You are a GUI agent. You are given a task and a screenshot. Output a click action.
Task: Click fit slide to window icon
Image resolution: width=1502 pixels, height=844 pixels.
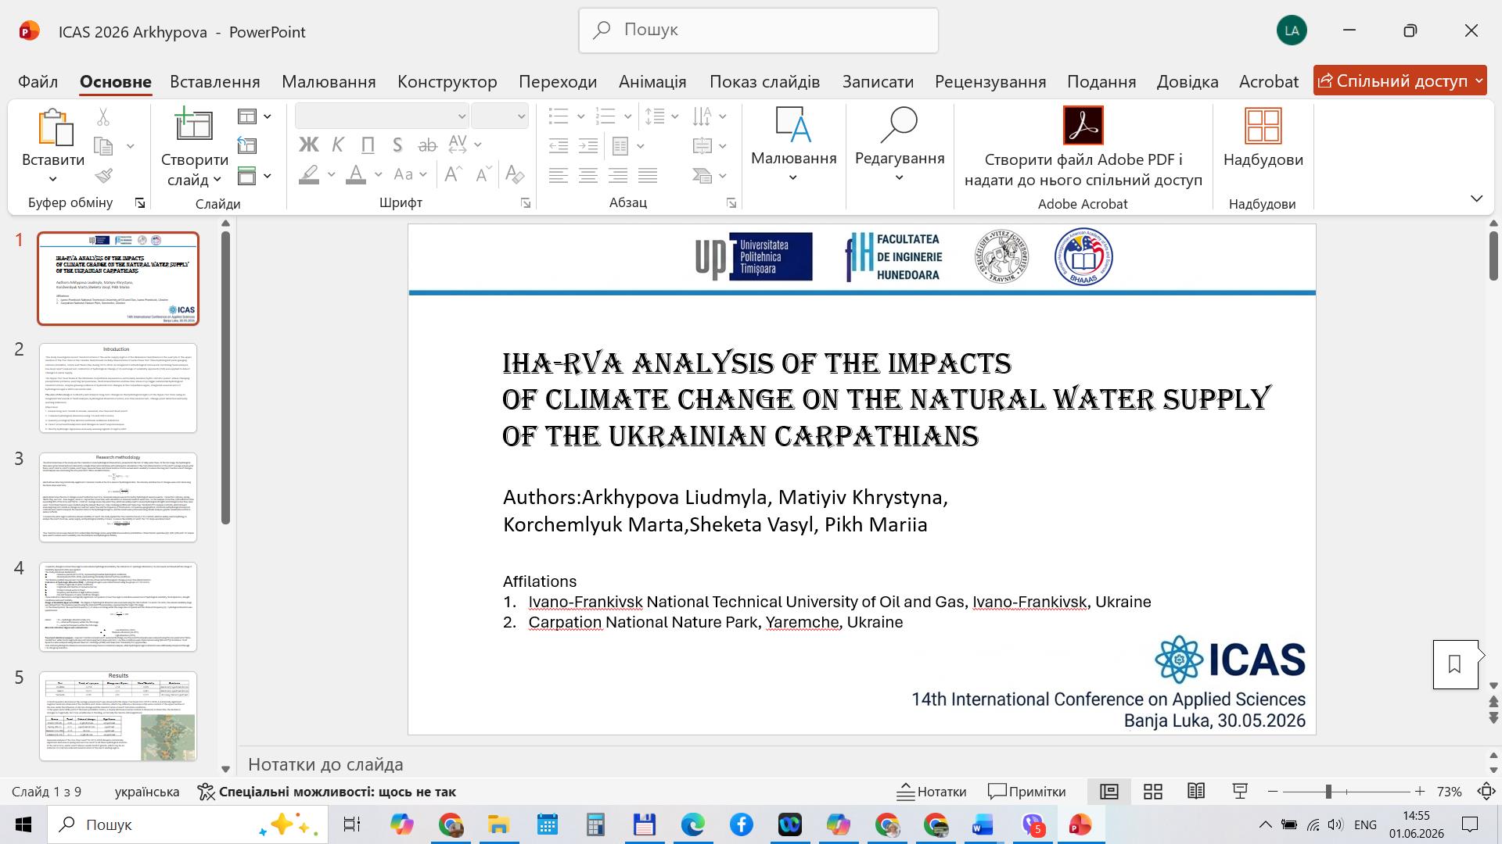tap(1486, 792)
